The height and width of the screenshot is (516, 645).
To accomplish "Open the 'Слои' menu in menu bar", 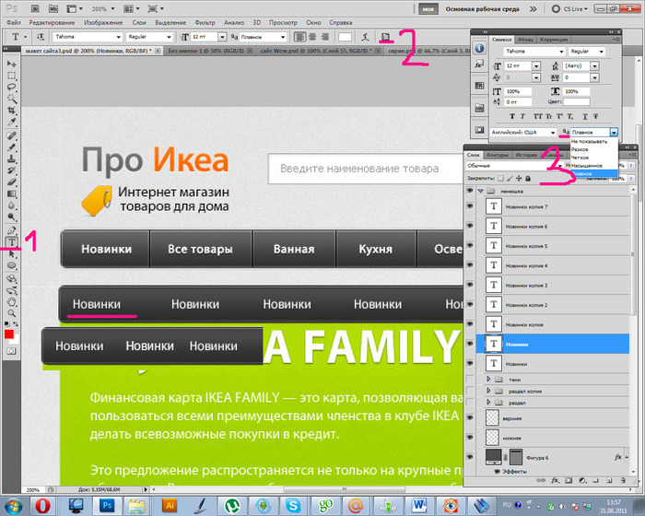I will pyautogui.click(x=139, y=22).
